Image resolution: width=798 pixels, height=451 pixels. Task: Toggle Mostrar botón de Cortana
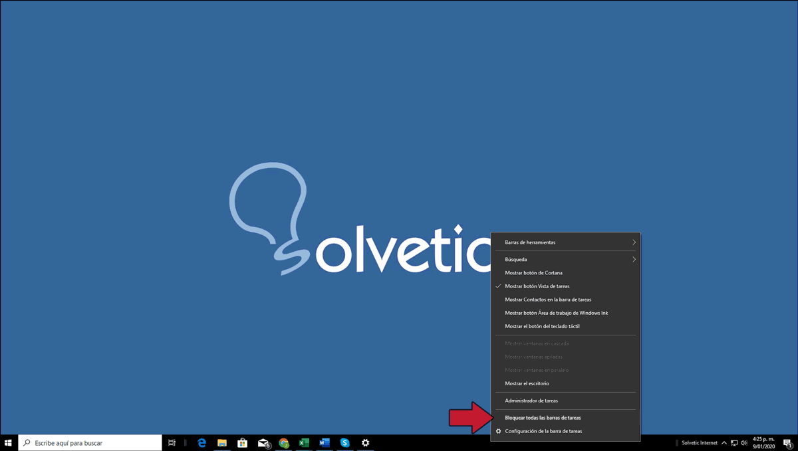coord(565,273)
